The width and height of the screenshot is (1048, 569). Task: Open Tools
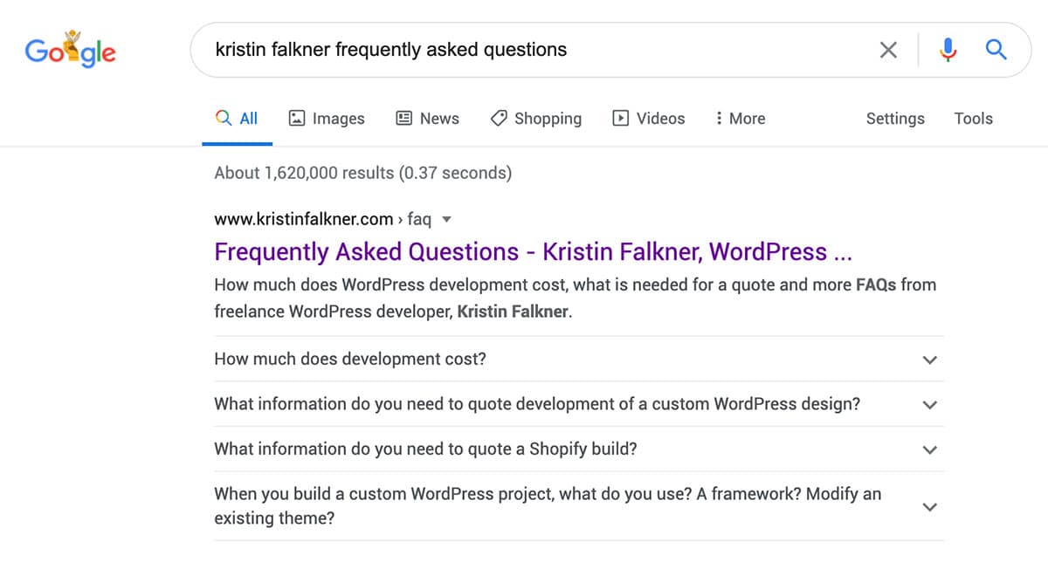coord(973,119)
